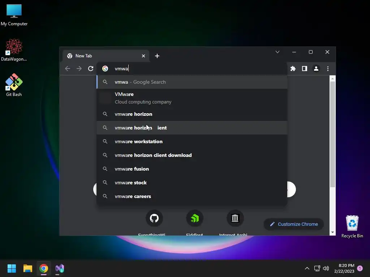Viewport: 370px width, 277px height.
Task: Close the New Tab tab
Action: coord(143,56)
